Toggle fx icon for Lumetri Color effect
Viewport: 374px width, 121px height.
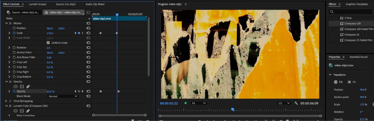tap(10, 106)
